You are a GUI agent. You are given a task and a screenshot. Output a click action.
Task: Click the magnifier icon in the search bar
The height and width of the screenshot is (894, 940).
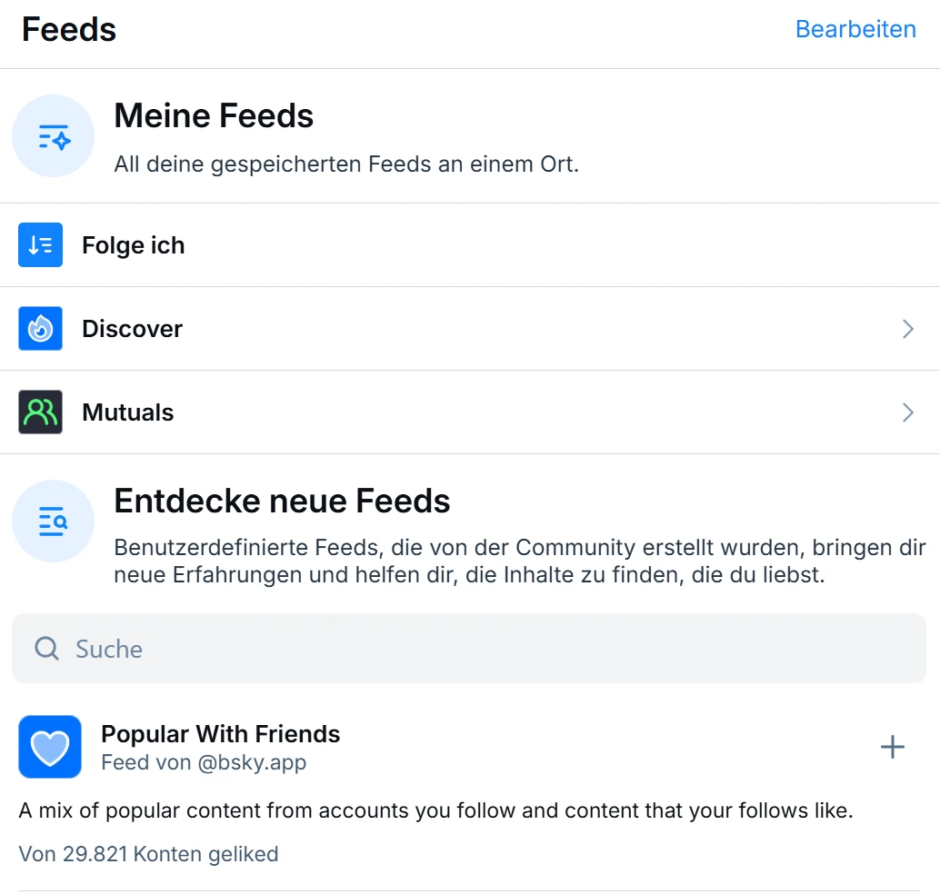pos(46,649)
